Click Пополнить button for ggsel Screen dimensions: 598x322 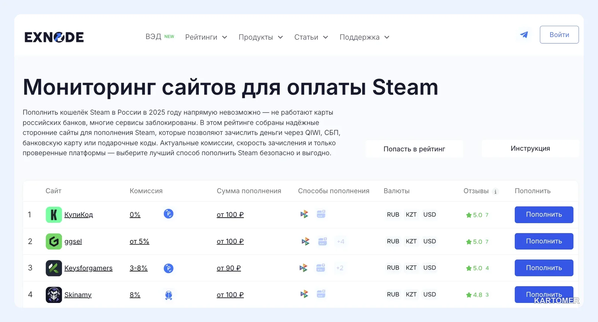coord(544,241)
